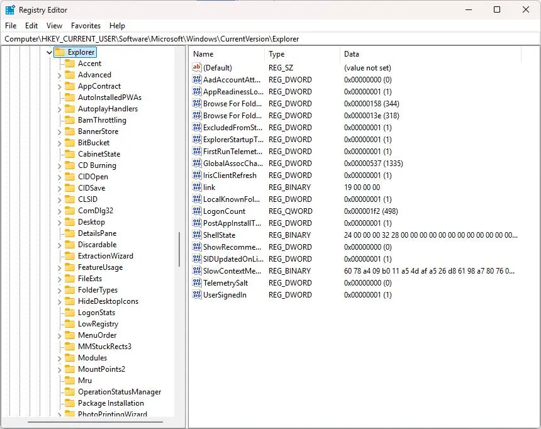Viewport: 541px width, 429px height.
Task: Select the Modules key label
Action: point(92,358)
